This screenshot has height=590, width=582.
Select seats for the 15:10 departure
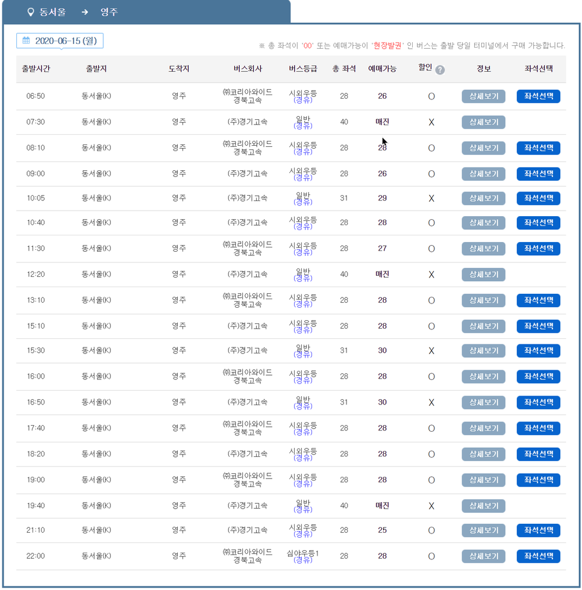tap(539, 326)
